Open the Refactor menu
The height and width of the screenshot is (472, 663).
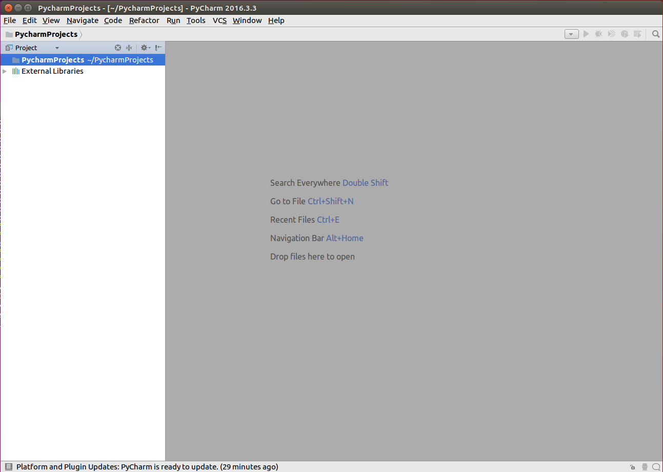point(144,20)
